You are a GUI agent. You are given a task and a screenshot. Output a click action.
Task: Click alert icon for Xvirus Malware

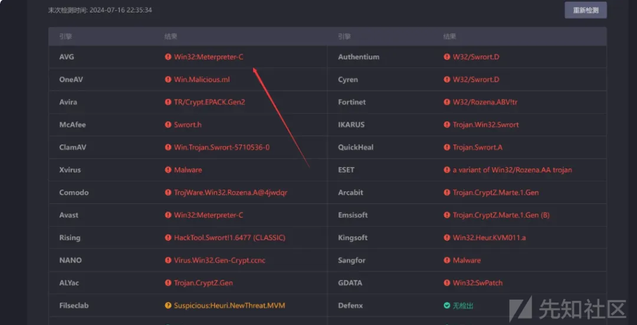click(169, 170)
